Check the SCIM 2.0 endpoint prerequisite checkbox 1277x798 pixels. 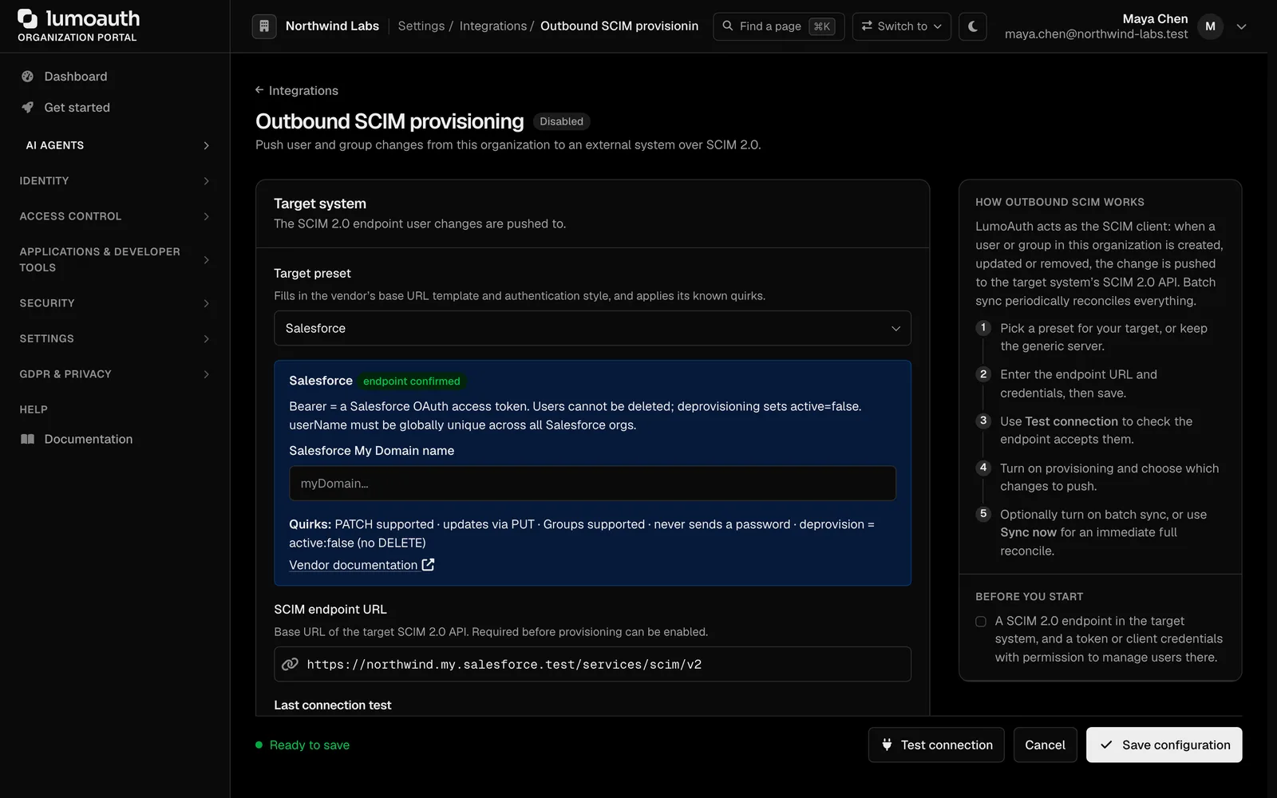[x=981, y=622]
